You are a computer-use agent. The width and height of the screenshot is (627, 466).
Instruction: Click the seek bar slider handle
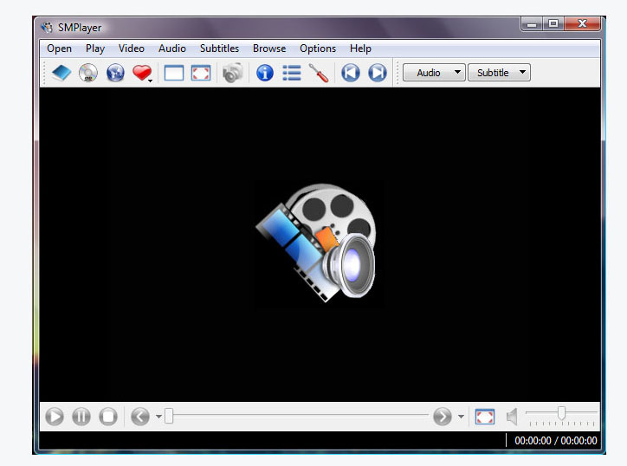[x=169, y=416]
